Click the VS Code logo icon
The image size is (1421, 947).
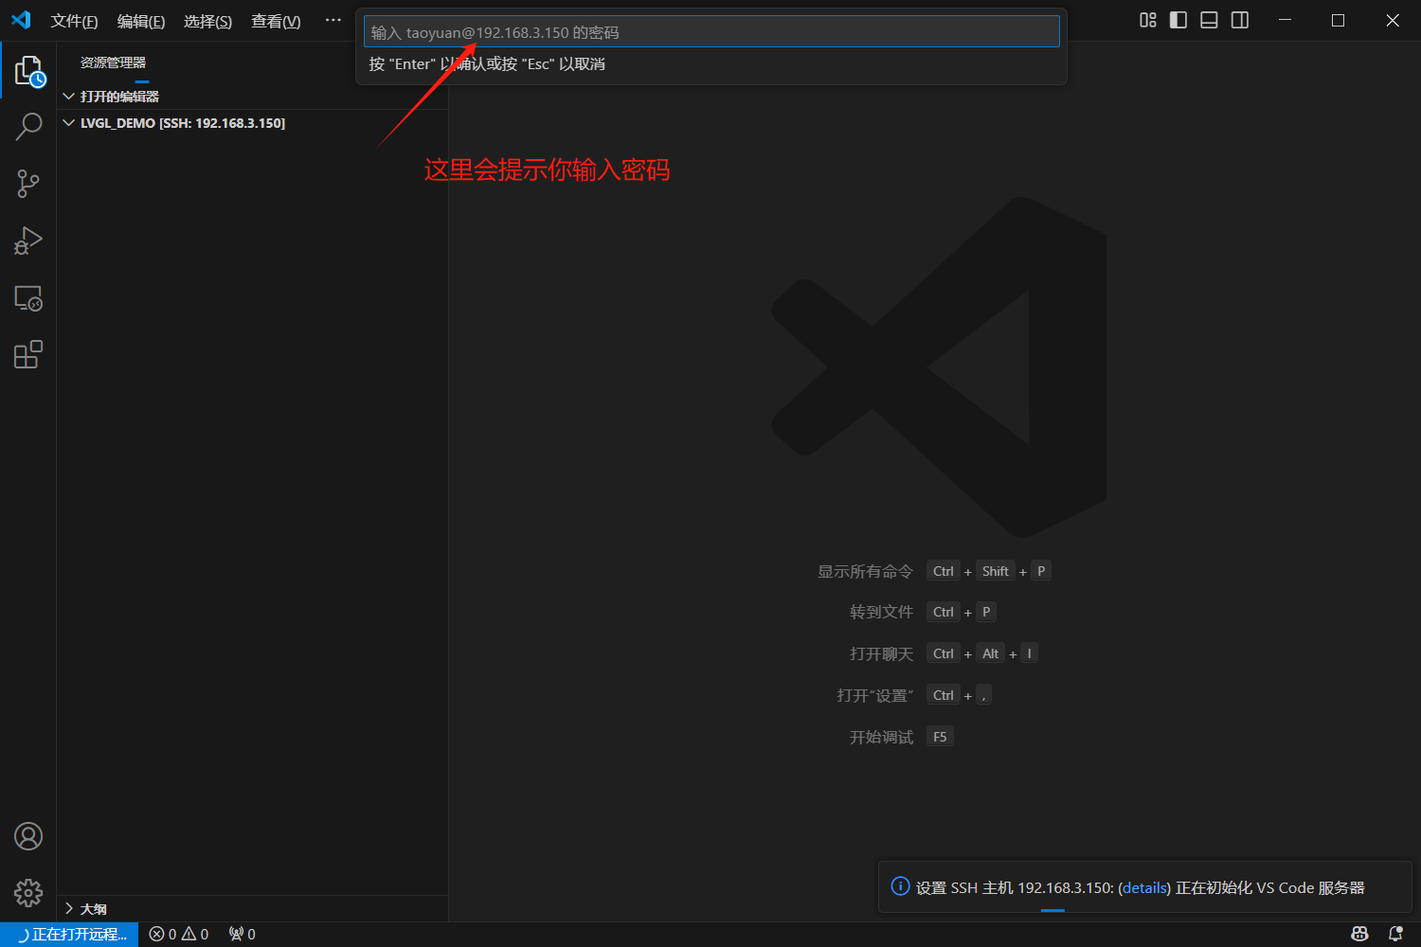click(21, 20)
